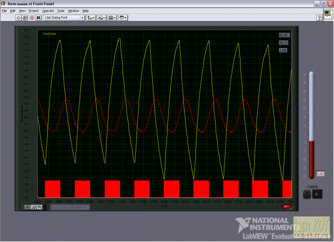The height and width of the screenshot is (242, 334).
Task: Open the Context Help question mark
Action: (x=319, y=18)
